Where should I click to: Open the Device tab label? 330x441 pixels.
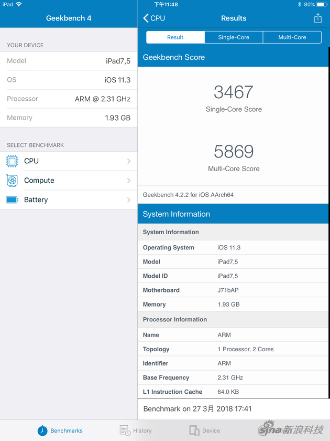(x=211, y=430)
